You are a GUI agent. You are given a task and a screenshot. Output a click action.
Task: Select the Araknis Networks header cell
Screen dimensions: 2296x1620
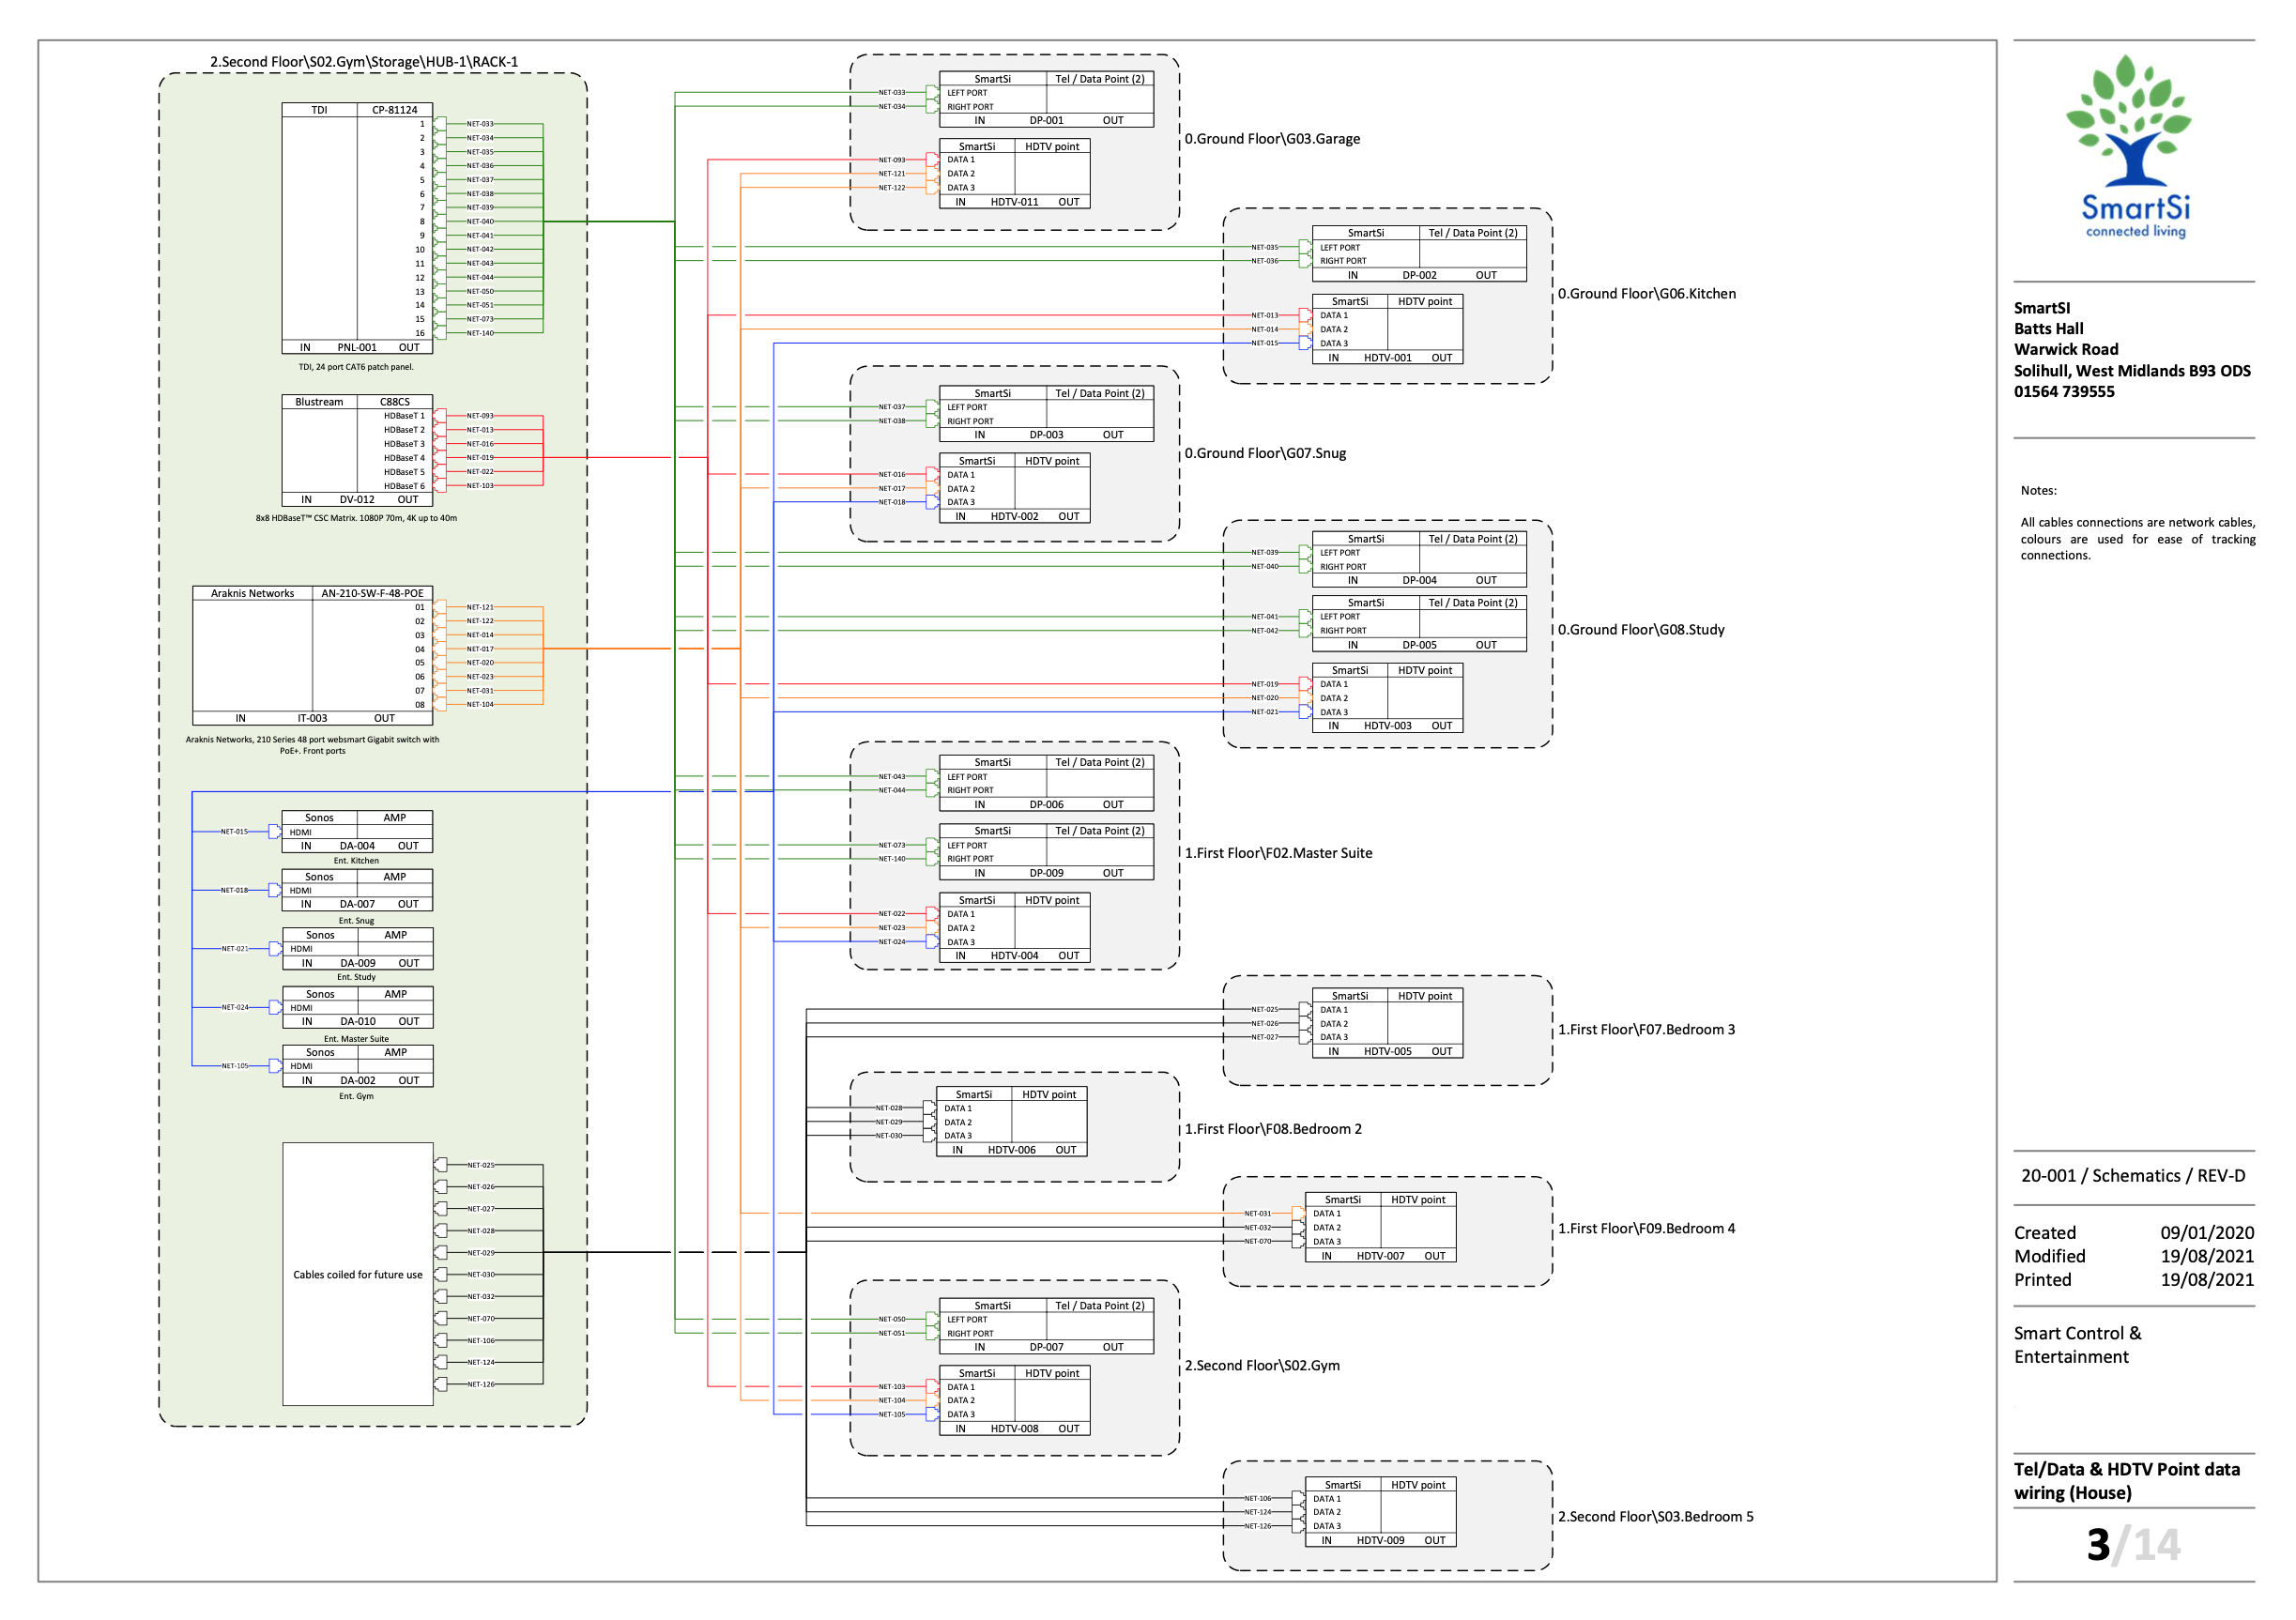[252, 594]
